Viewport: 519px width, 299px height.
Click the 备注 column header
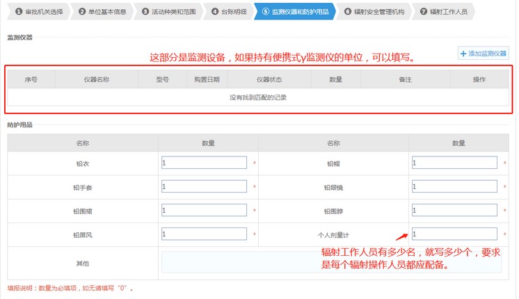click(405, 79)
